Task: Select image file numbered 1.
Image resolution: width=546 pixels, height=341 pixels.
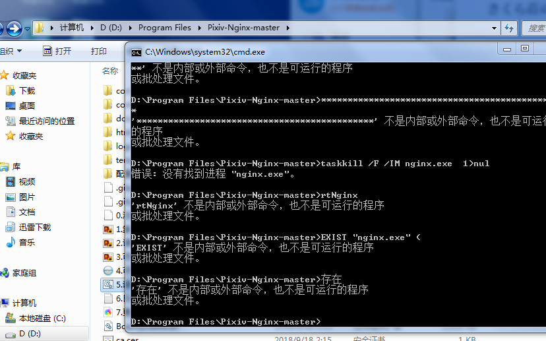Action: pos(114,229)
